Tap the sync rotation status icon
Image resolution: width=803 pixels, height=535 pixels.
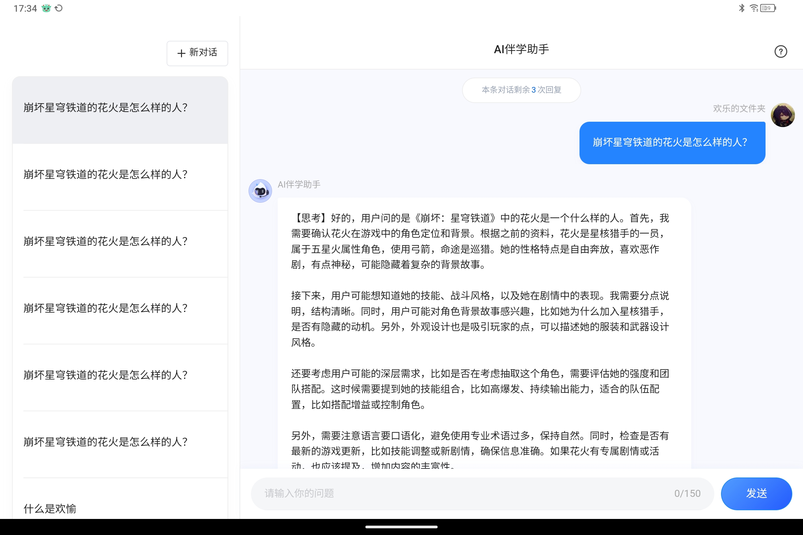tap(59, 8)
